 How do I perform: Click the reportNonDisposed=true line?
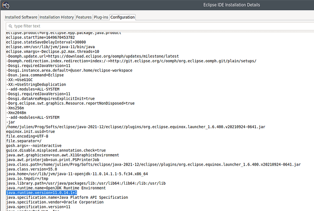tap(70, 103)
